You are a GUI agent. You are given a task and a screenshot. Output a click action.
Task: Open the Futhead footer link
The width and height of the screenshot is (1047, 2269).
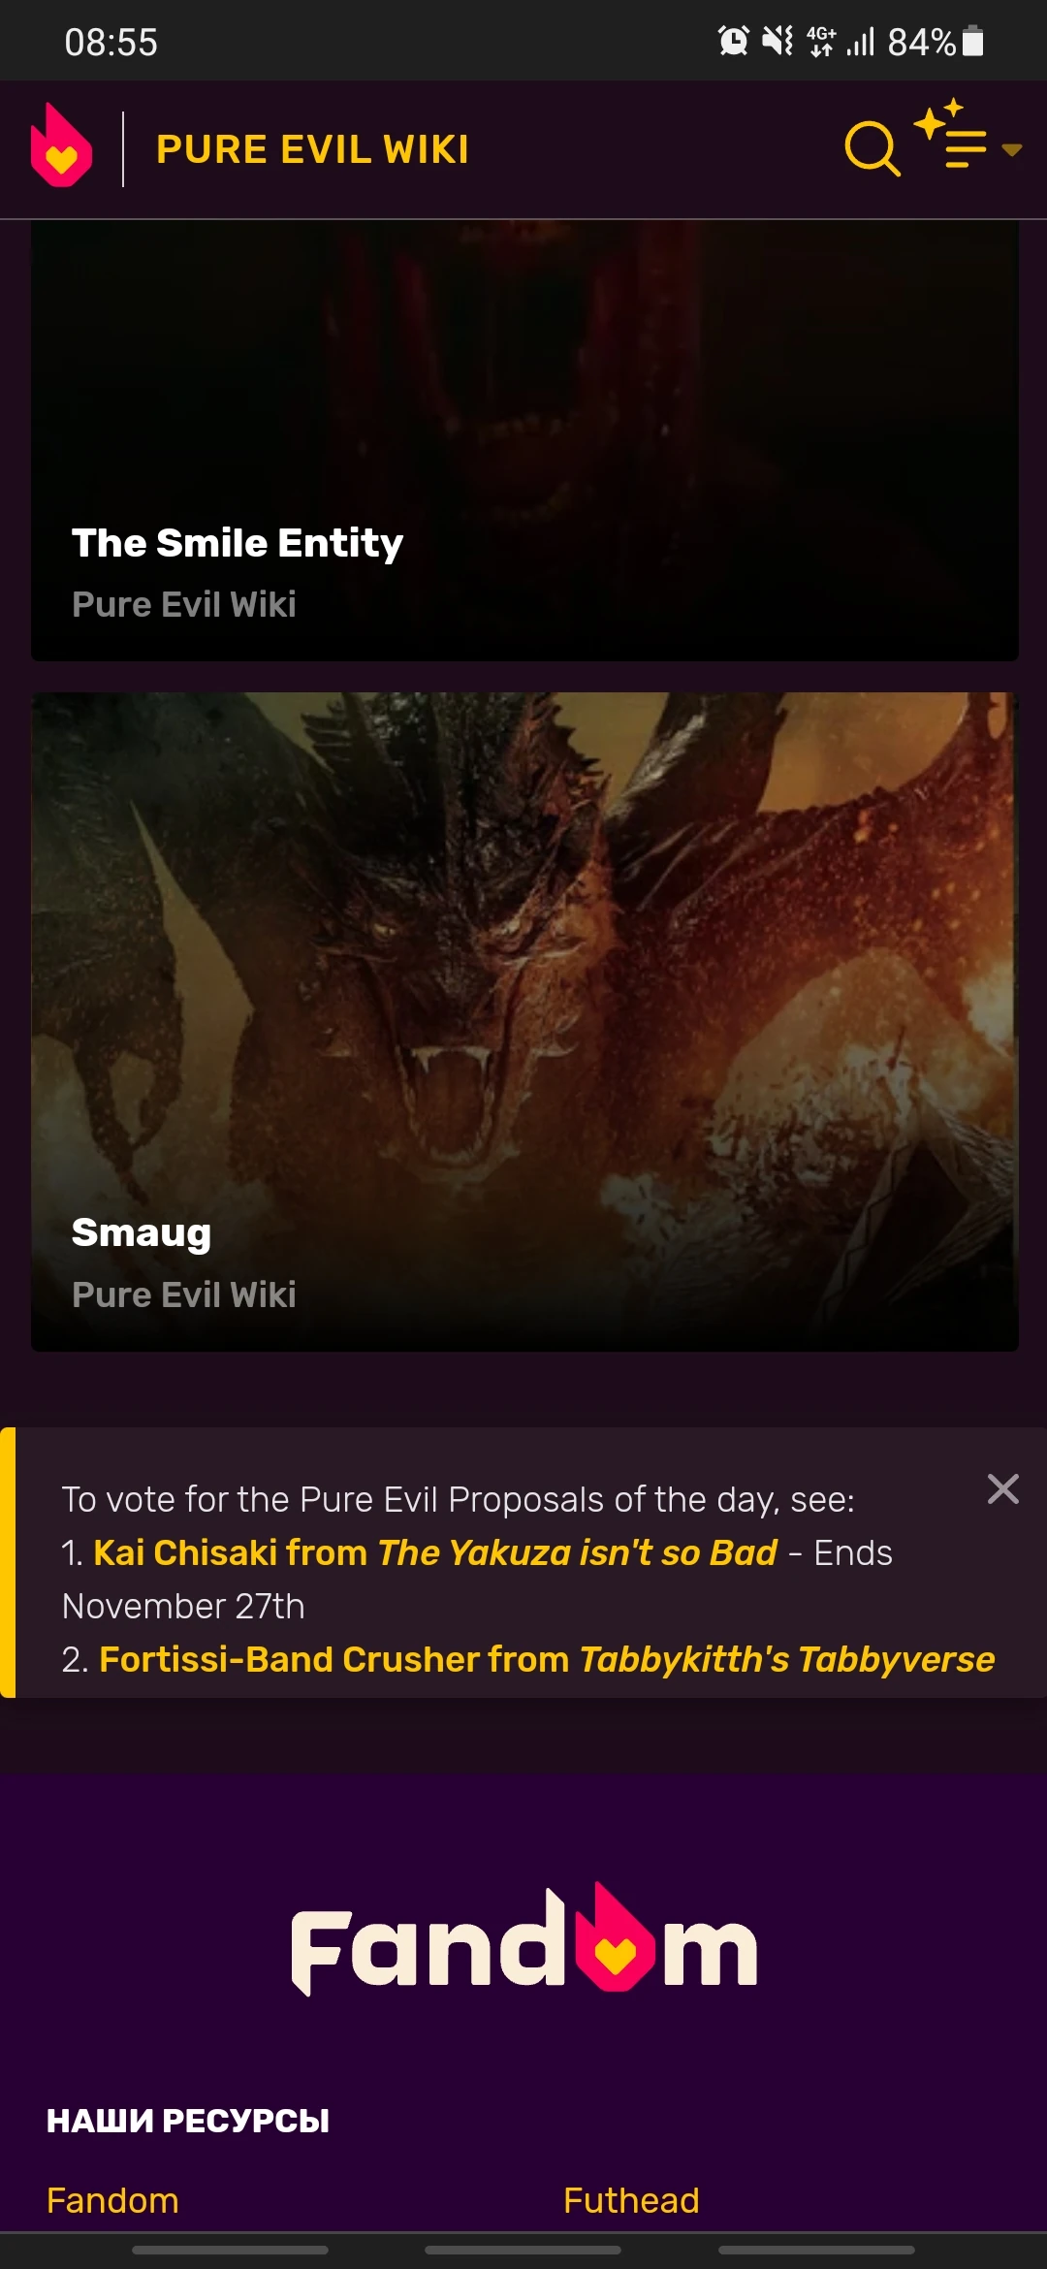pyautogui.click(x=631, y=2200)
